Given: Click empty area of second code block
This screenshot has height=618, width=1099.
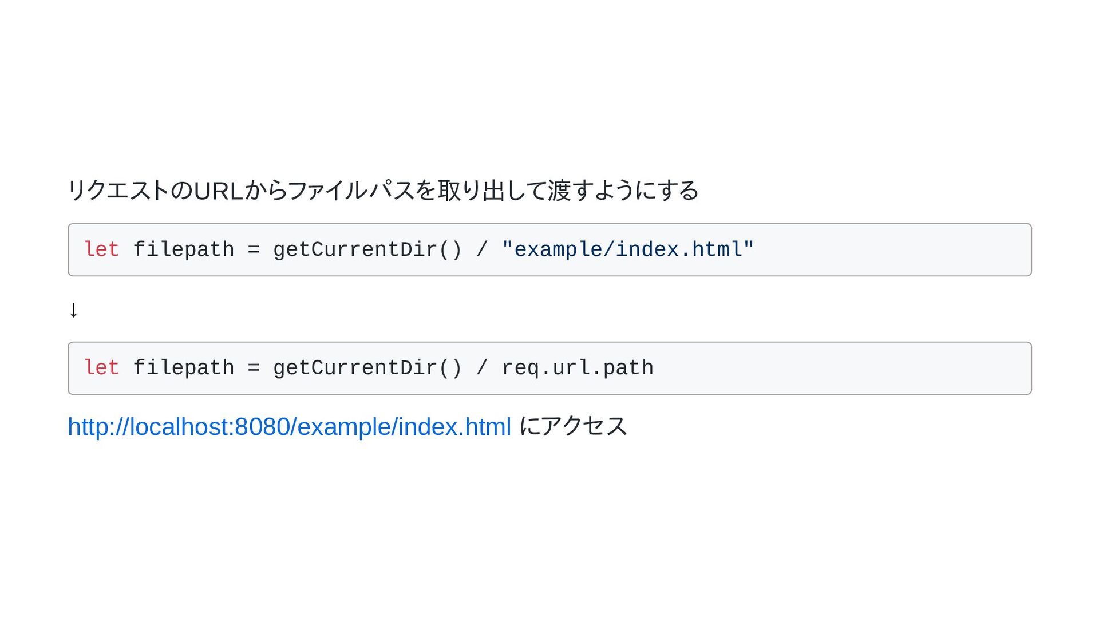Looking at the screenshot, I should pyautogui.click(x=841, y=369).
